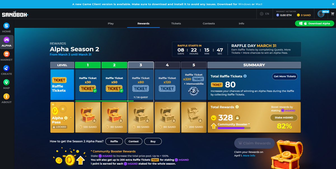Open the user profile avatar
Screen dimensions: 336x169
(x=321, y=14)
